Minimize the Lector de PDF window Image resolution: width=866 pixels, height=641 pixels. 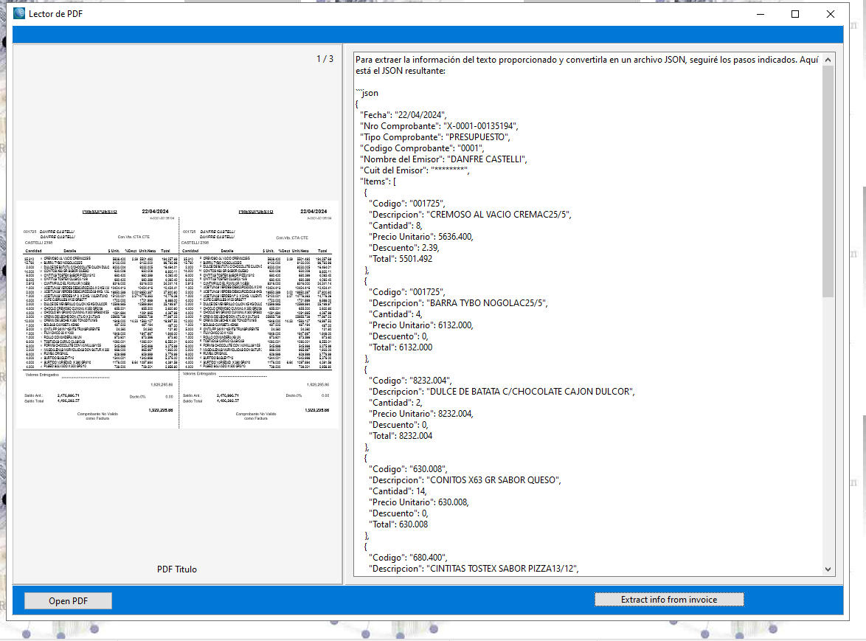click(x=761, y=14)
